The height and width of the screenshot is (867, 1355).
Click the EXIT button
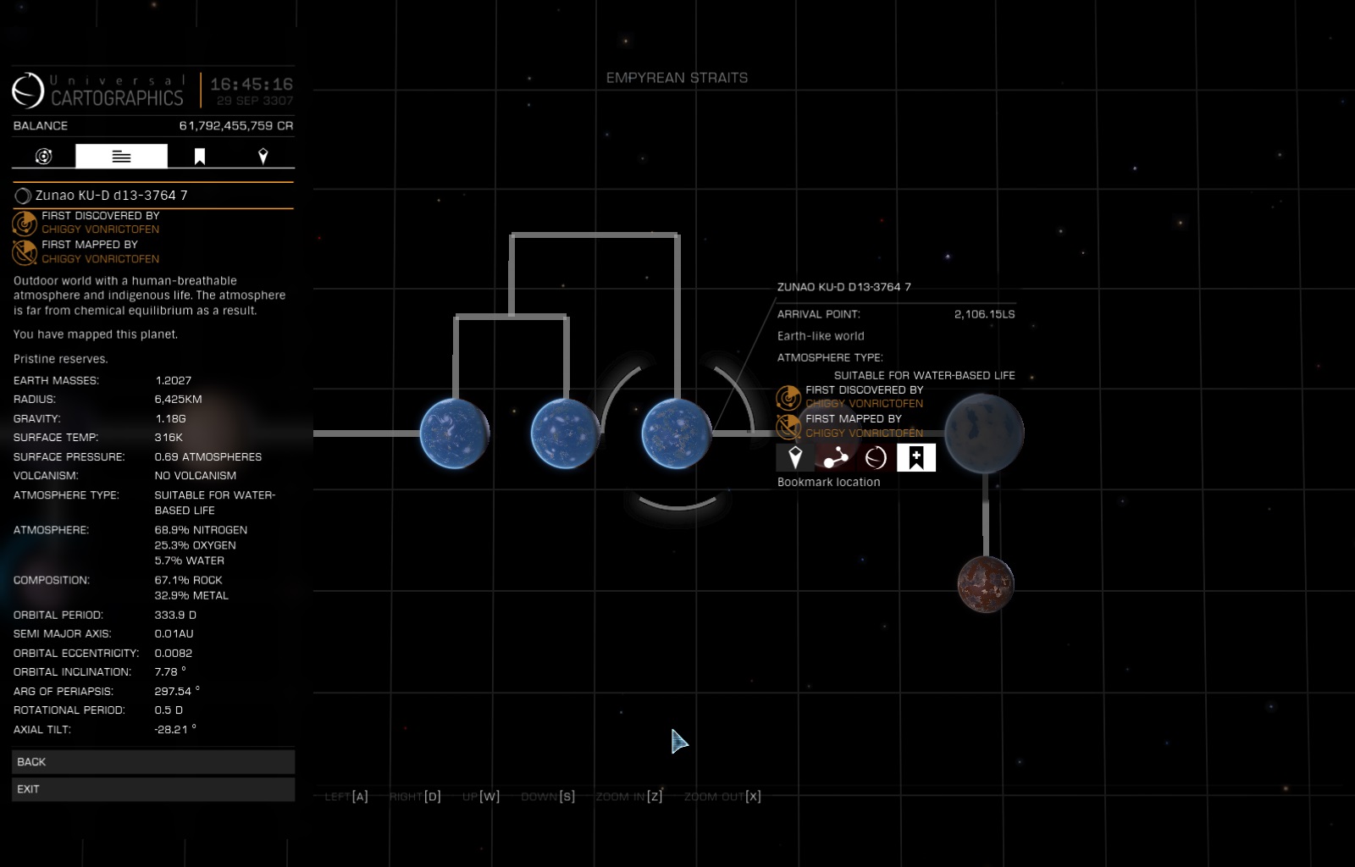tap(153, 789)
